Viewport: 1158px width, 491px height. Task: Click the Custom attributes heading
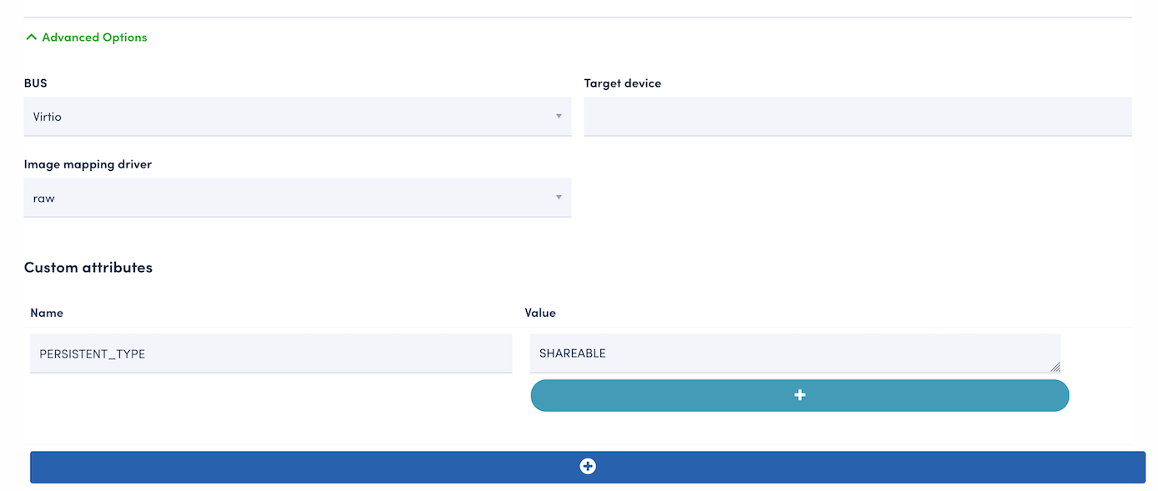tap(88, 268)
